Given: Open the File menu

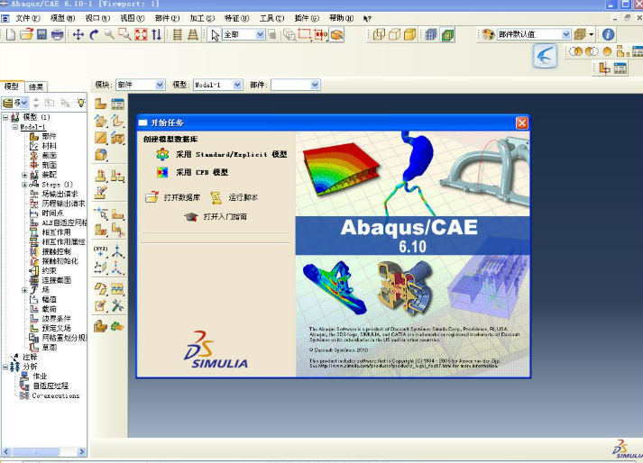Looking at the screenshot, I should click(x=27, y=18).
